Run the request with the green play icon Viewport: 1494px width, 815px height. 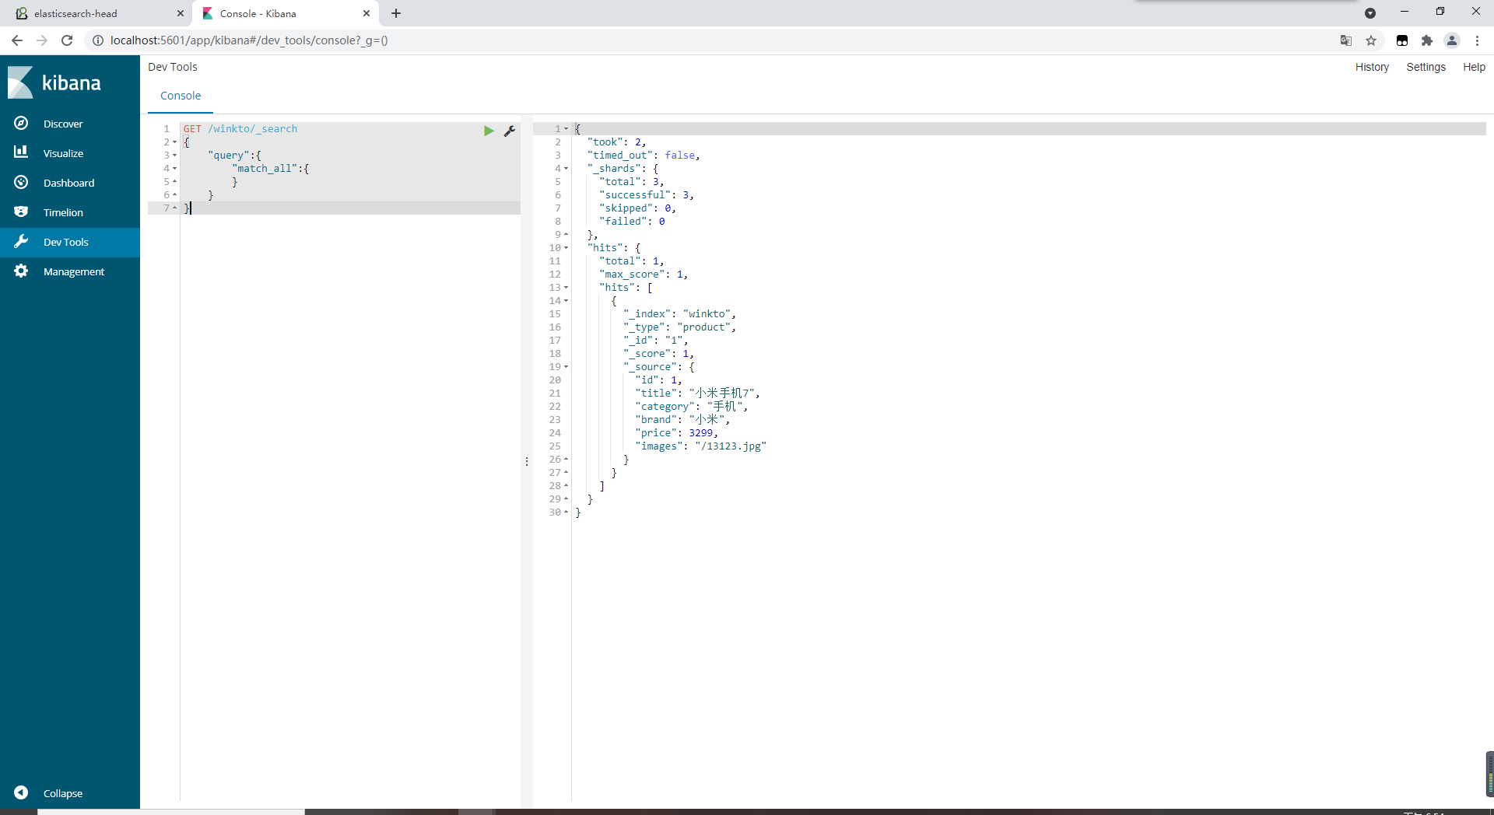coord(489,131)
